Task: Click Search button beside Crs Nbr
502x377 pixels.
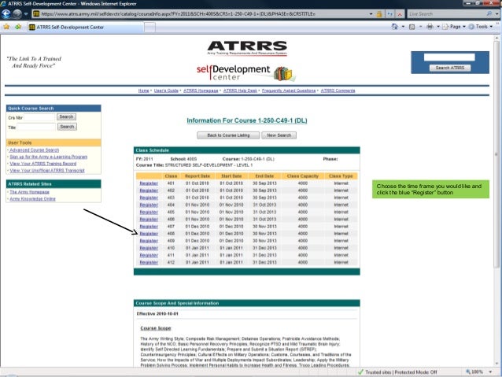Action: pos(66,117)
